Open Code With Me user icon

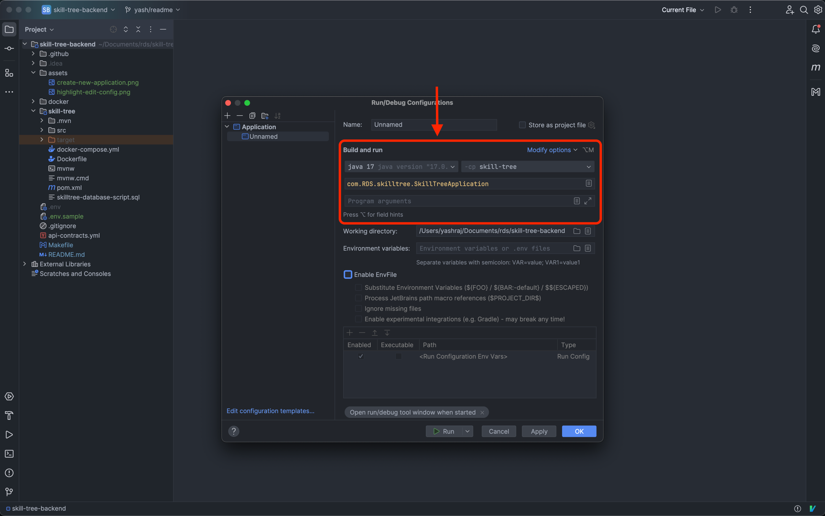790,10
